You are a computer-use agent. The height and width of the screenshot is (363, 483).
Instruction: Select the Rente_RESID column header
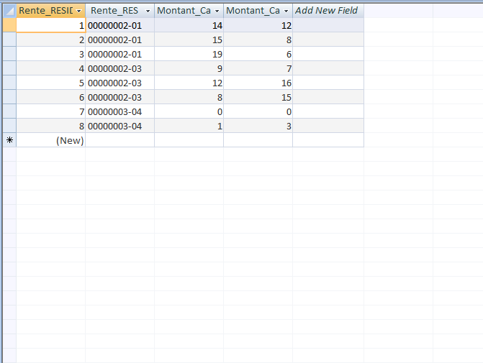tap(50, 11)
